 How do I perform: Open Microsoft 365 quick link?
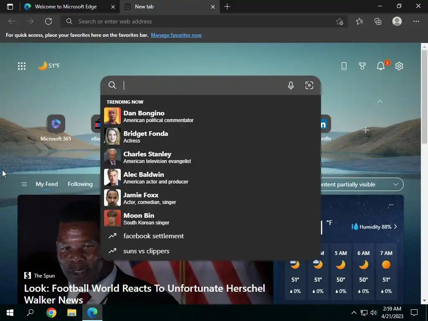(56, 128)
